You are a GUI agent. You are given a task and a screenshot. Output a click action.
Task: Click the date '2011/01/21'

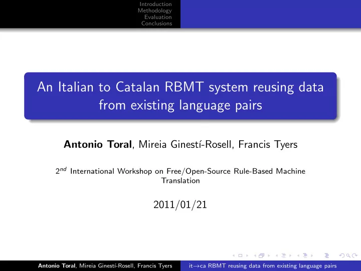180,204
